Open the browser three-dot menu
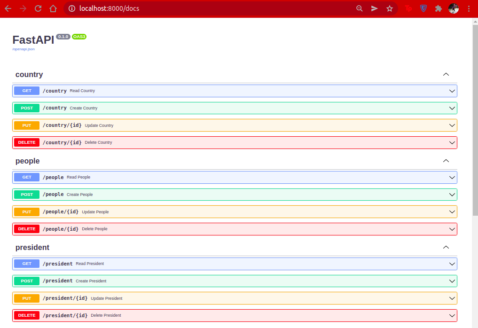 coord(469,8)
